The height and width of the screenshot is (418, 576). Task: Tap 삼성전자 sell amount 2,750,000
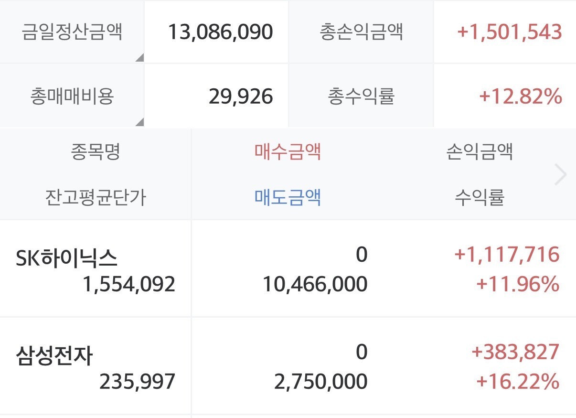point(321,382)
